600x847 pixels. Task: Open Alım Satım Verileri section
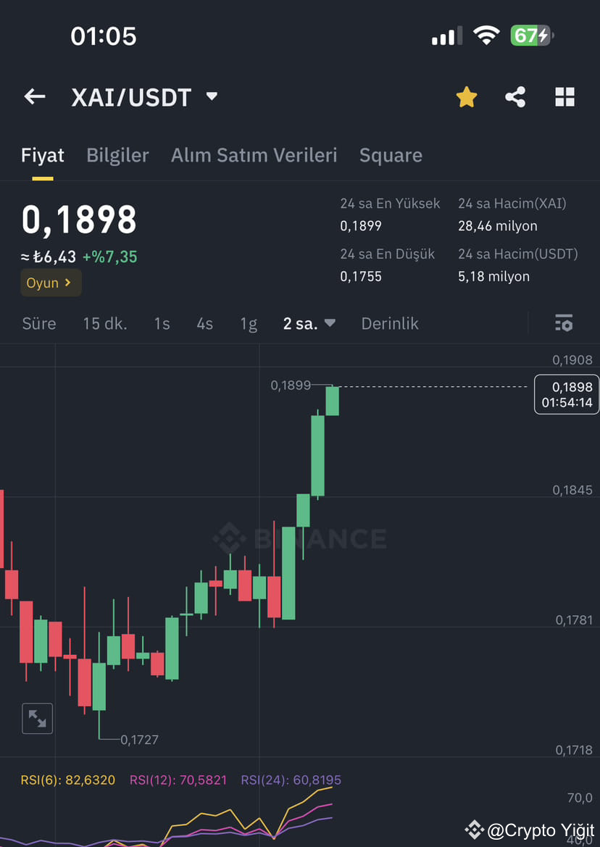pos(254,155)
